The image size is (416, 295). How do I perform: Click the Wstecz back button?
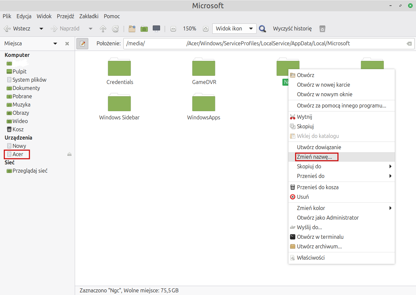tap(17, 29)
